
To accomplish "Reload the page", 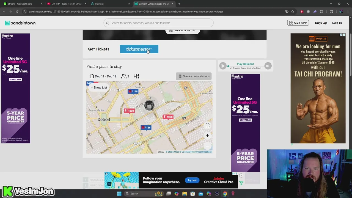I will (x=17, y=12).
